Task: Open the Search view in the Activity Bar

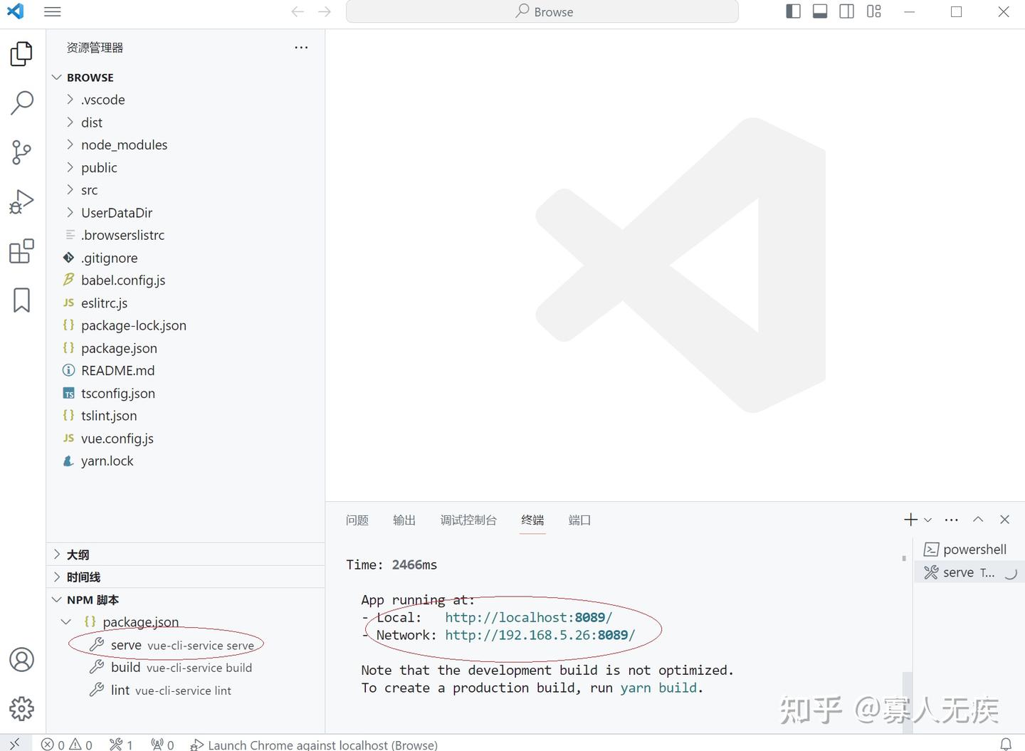Action: point(21,103)
